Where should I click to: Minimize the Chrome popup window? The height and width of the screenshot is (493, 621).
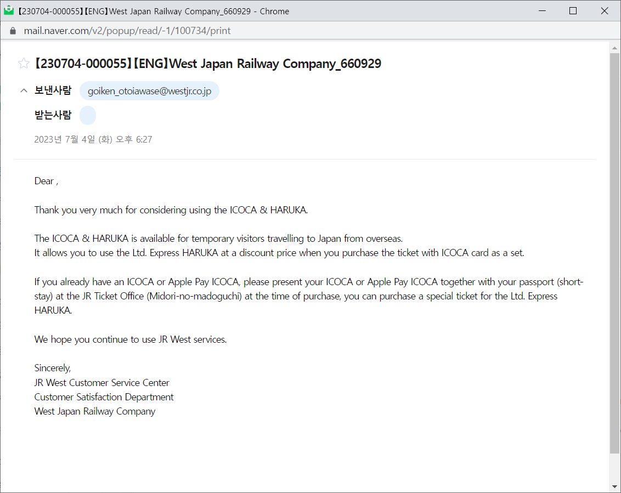tap(542, 10)
